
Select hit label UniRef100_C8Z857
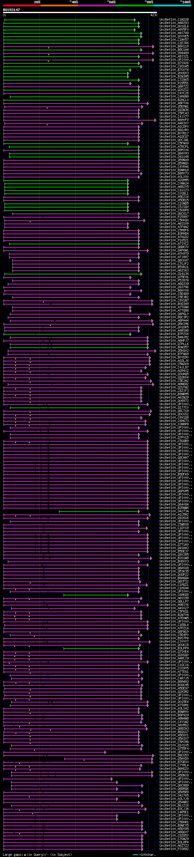174,835
